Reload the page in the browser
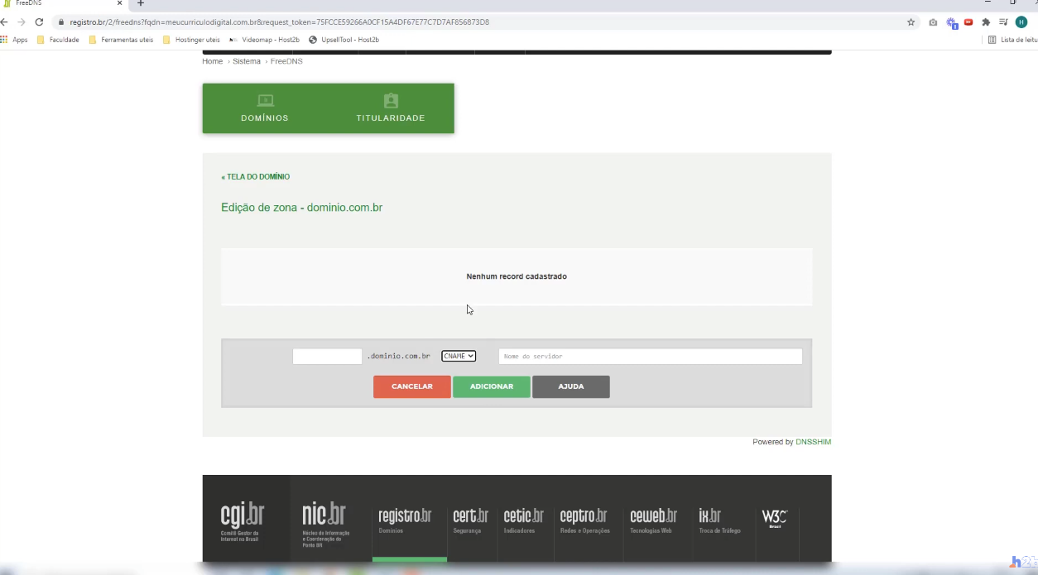1038x575 pixels. 39,22
